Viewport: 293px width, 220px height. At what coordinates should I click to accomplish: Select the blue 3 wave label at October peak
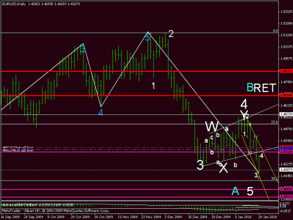[x=83, y=49]
